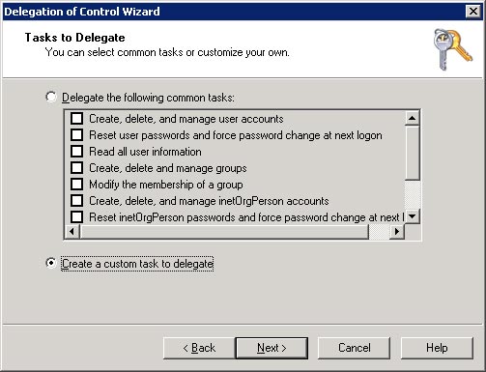Tick Modify the membership of a group

pos(76,185)
